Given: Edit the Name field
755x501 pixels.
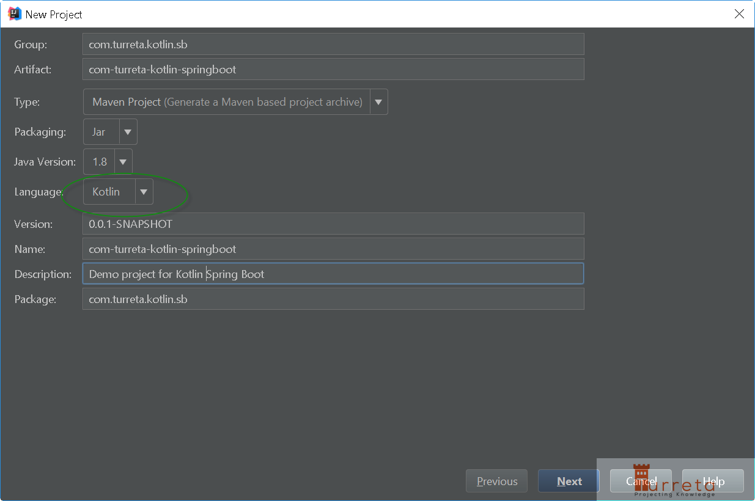Looking at the screenshot, I should (x=333, y=249).
